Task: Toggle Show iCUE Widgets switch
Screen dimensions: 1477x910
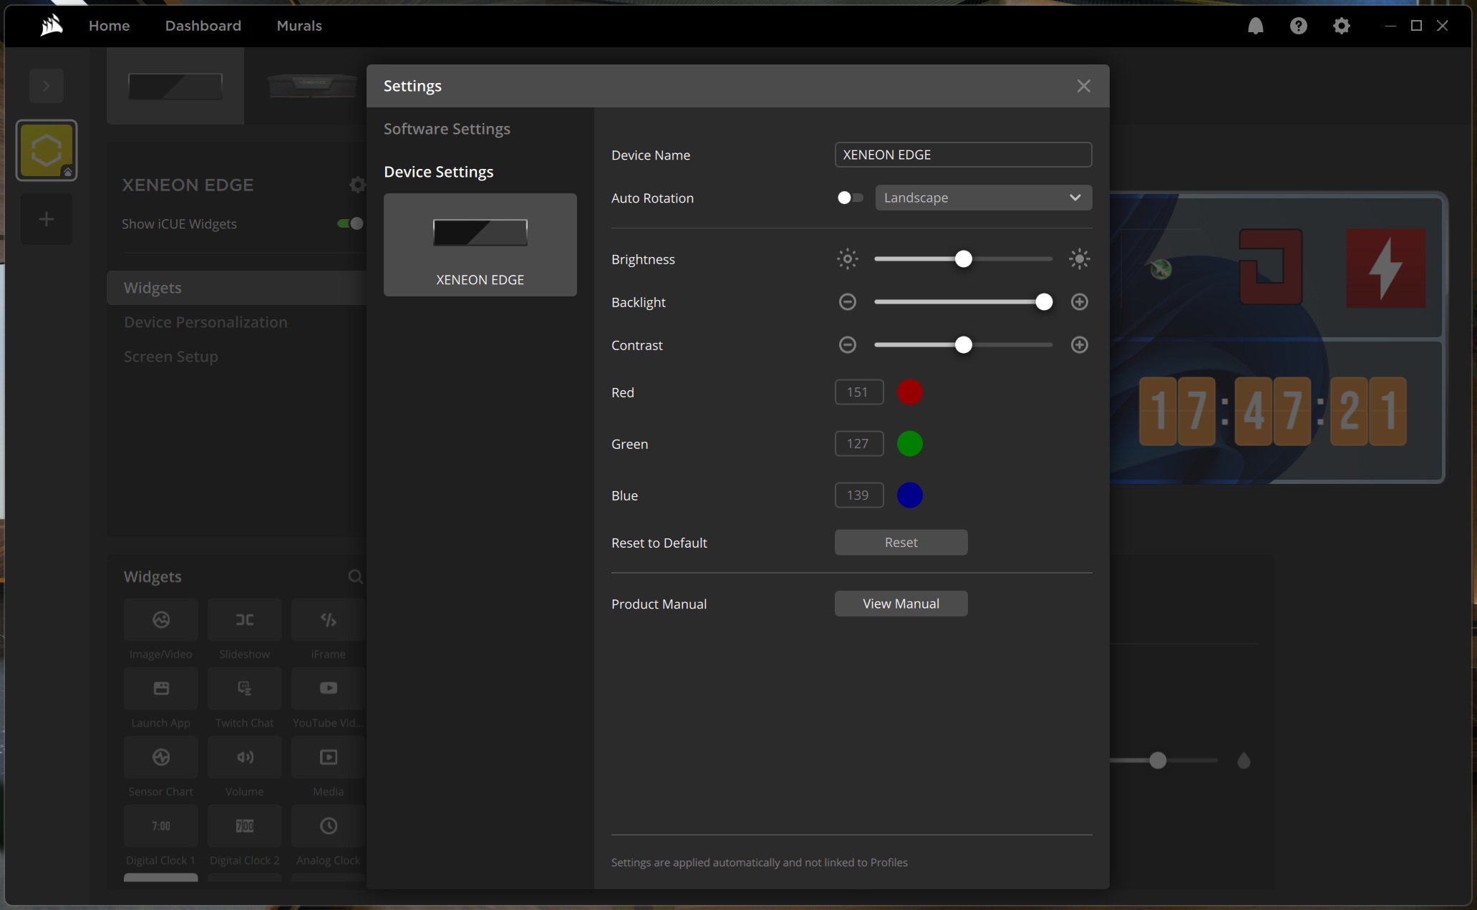Action: tap(350, 223)
